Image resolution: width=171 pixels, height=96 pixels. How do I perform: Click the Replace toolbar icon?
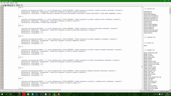pyautogui.click(x=12, y=5)
